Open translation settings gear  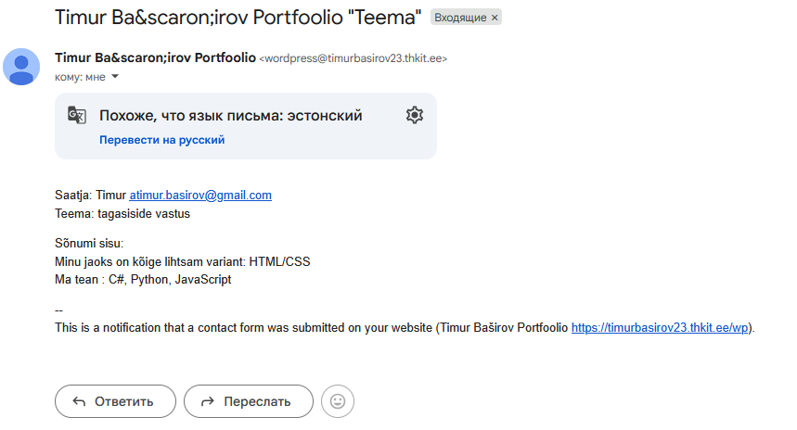pos(415,115)
